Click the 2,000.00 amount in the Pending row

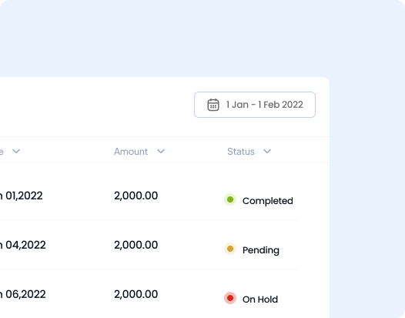click(x=136, y=245)
